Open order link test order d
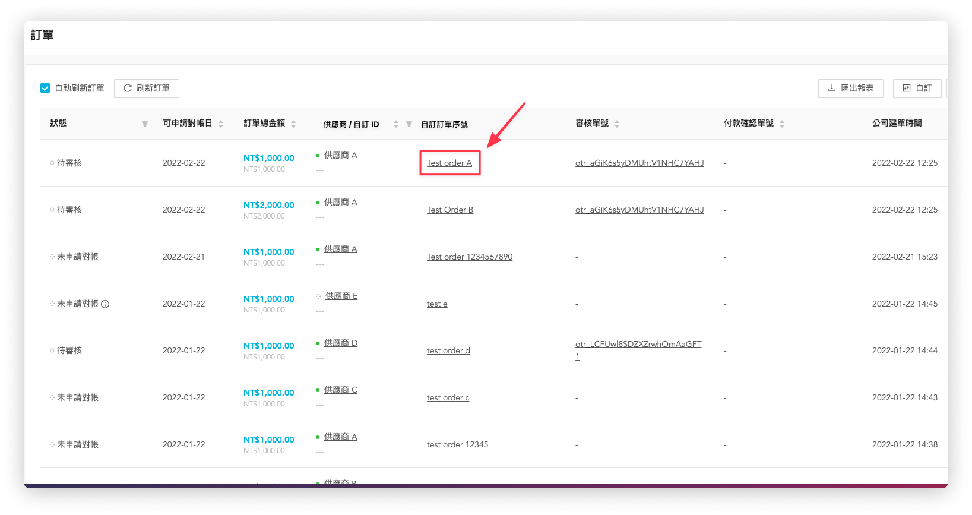 click(448, 350)
